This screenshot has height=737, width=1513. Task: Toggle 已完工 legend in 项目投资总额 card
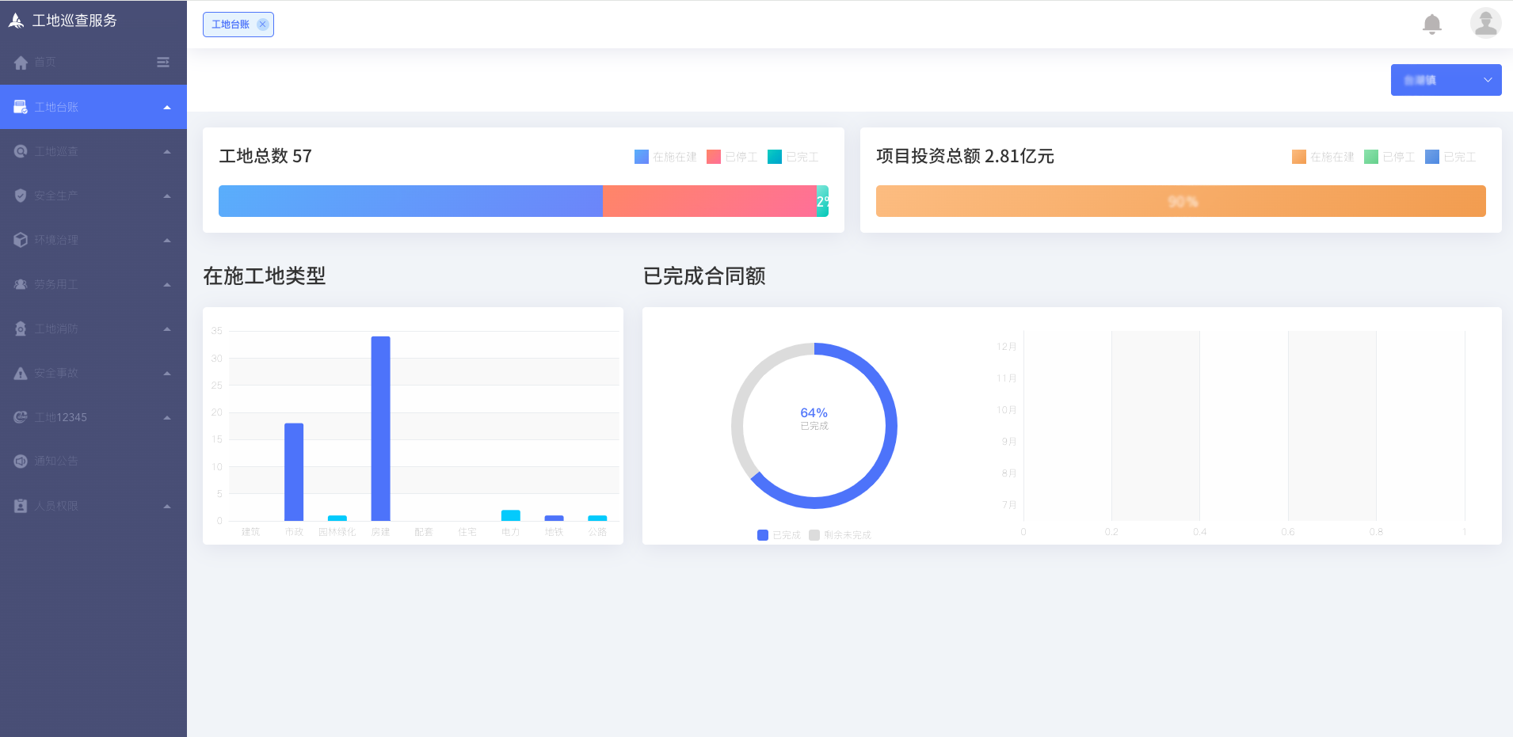coord(1450,157)
